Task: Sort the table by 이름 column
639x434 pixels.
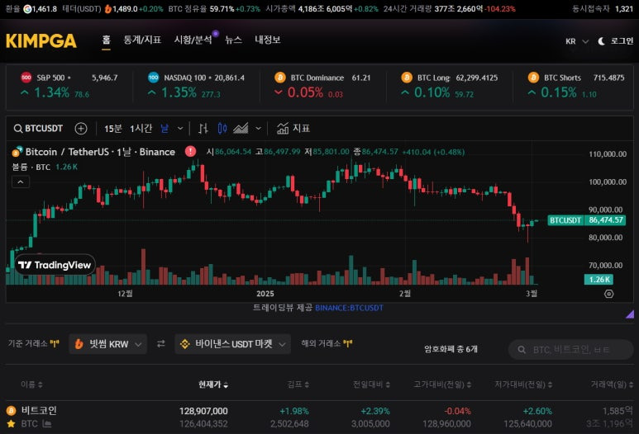Action: 31,384
